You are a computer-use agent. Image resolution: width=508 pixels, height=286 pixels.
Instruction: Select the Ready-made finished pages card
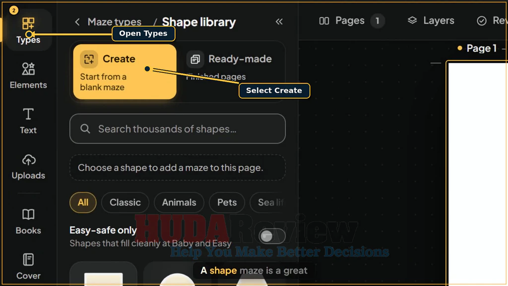click(x=231, y=71)
